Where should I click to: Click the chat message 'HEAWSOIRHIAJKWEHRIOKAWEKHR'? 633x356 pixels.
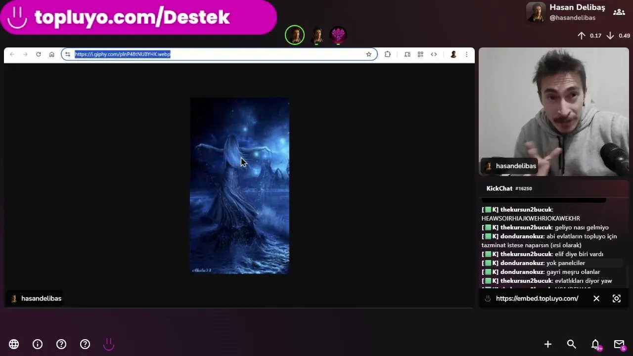pyautogui.click(x=531, y=219)
